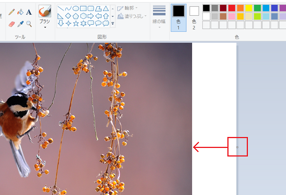Select the Magnifier tool

tap(29, 24)
